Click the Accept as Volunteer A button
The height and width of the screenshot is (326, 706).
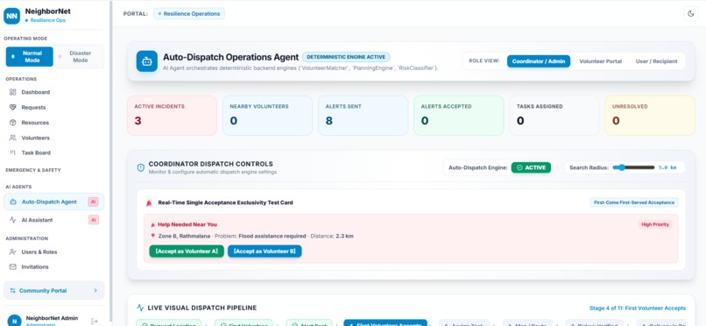[187, 252]
